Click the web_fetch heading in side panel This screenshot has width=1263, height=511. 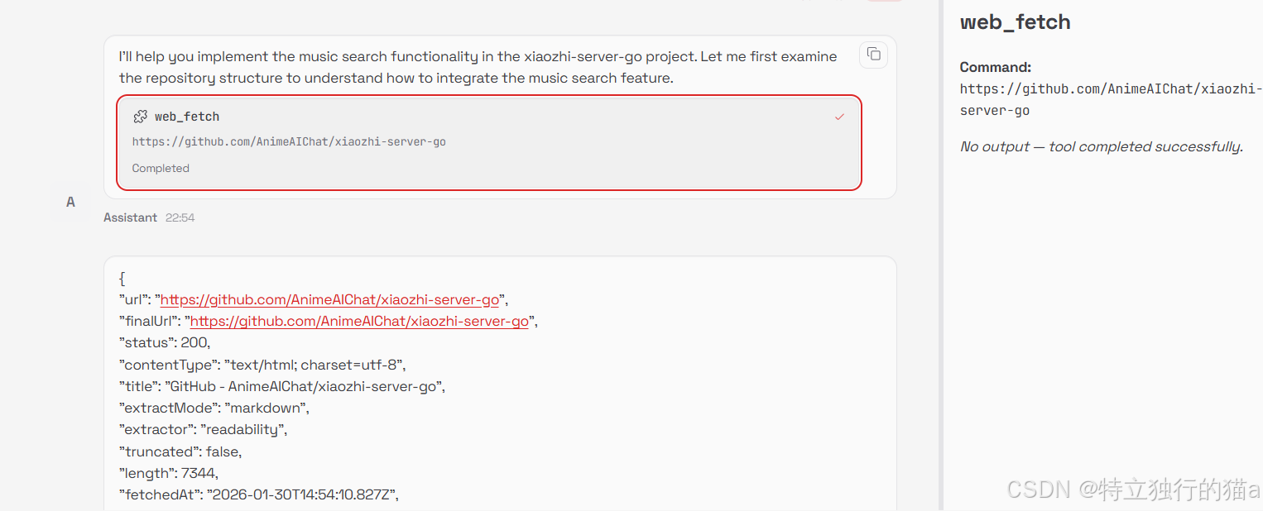(x=1015, y=22)
